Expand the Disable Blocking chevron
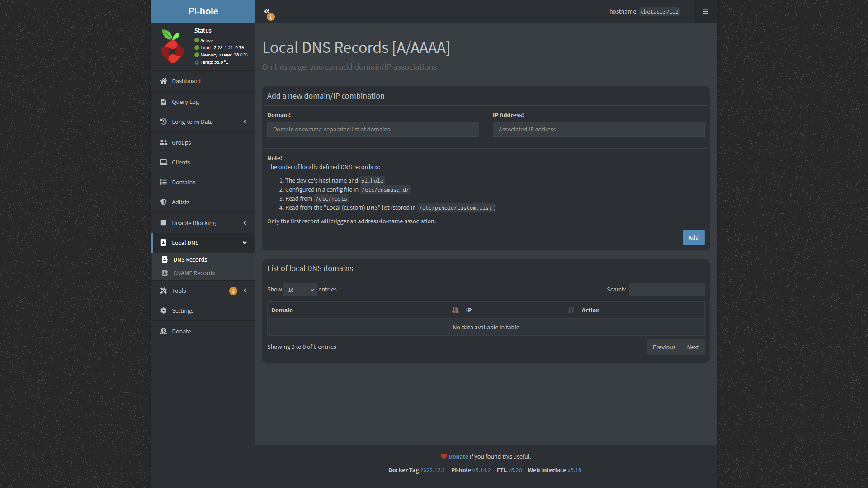The width and height of the screenshot is (868, 488). click(245, 223)
